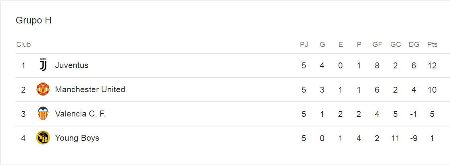This screenshot has width=450, height=165.
Task: Click the Club column header
Action: coord(24,45)
